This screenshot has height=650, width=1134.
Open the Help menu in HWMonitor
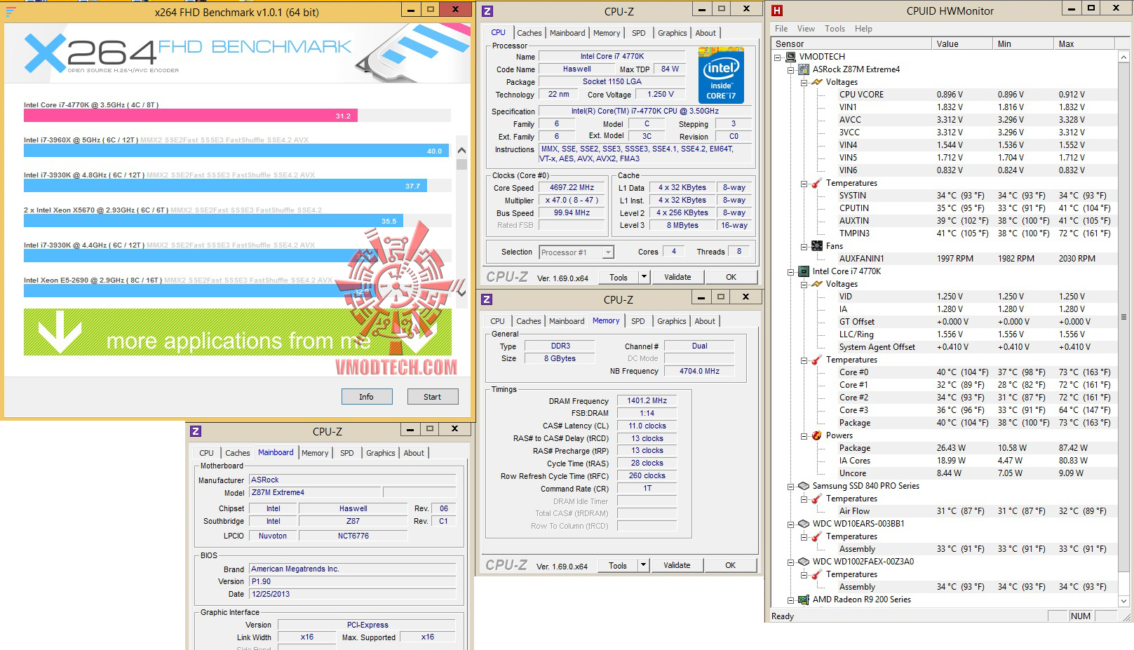863,29
